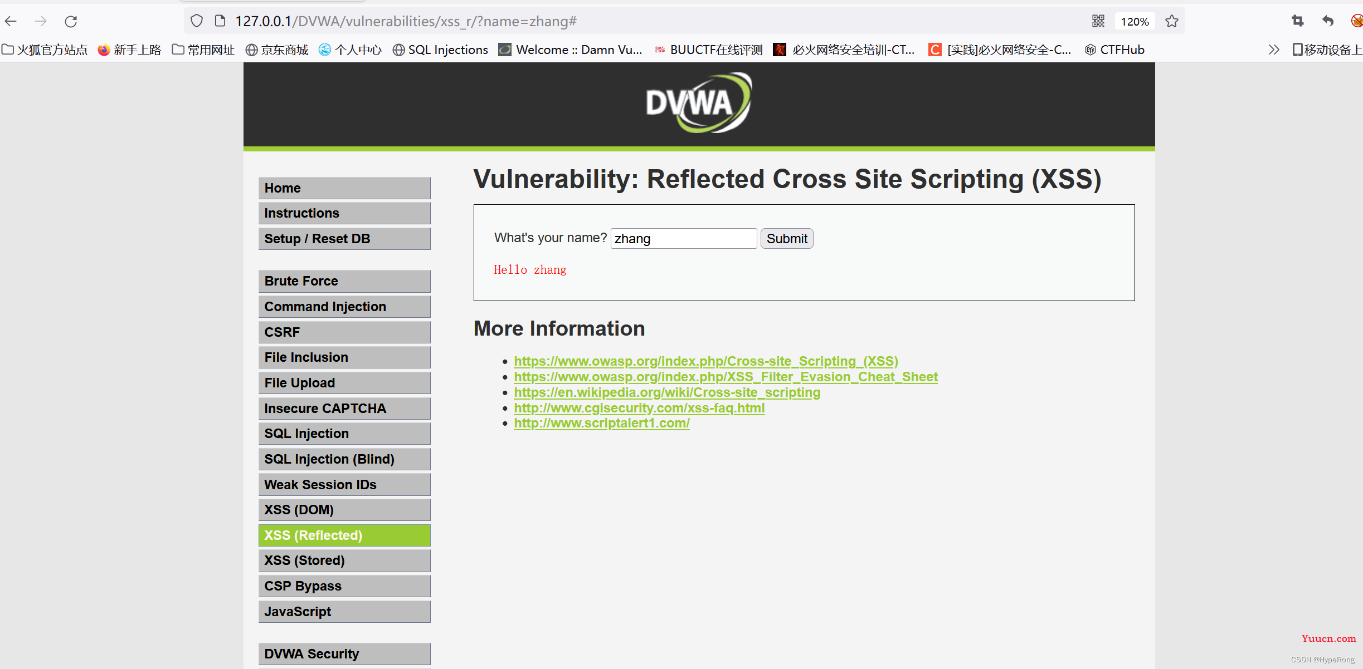The height and width of the screenshot is (669, 1363).
Task: Click the Submit button
Action: point(787,239)
